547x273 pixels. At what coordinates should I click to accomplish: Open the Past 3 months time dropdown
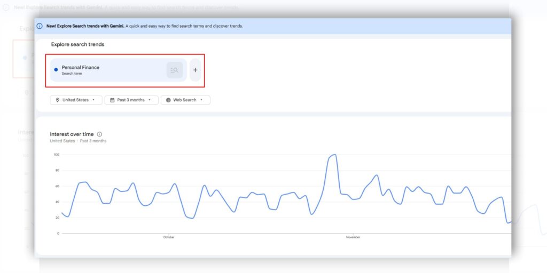click(x=131, y=100)
